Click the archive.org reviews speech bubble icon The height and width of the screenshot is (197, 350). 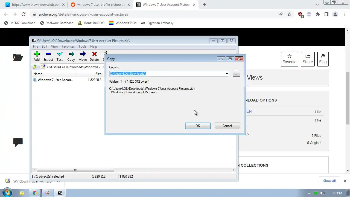pyautogui.click(x=18, y=142)
